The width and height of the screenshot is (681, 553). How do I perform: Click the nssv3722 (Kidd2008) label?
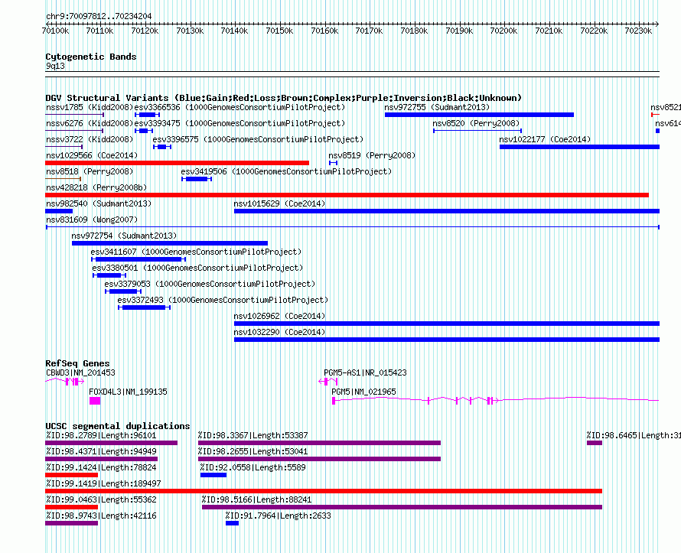click(x=90, y=139)
